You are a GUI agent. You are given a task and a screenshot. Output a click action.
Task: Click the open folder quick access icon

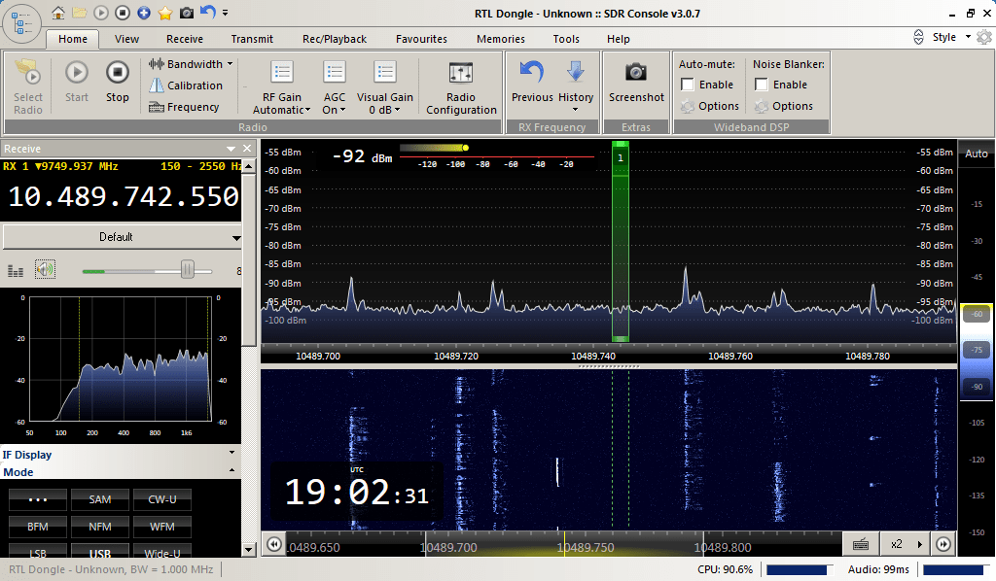(x=80, y=12)
